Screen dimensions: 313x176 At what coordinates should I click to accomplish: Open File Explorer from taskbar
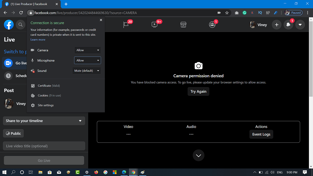[40, 172]
